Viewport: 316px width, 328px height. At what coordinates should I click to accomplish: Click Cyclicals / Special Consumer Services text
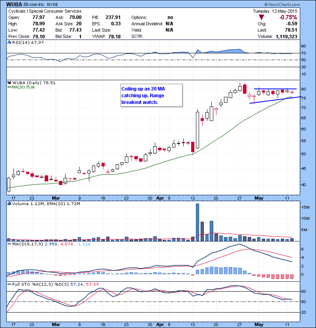(45, 11)
